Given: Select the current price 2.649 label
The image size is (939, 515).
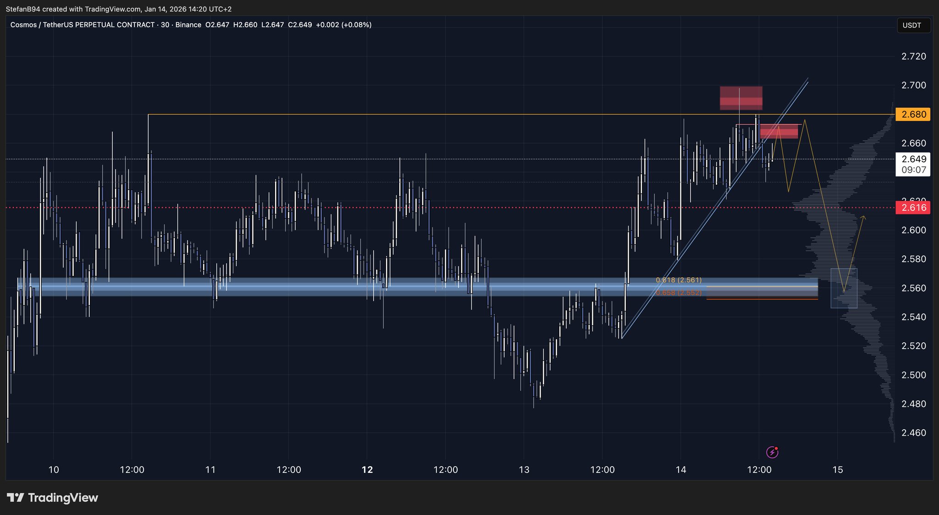Looking at the screenshot, I should (913, 159).
